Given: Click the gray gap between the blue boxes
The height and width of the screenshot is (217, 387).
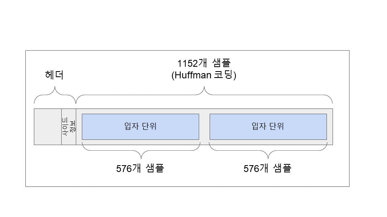Looking at the screenshot, I should click(x=204, y=127).
